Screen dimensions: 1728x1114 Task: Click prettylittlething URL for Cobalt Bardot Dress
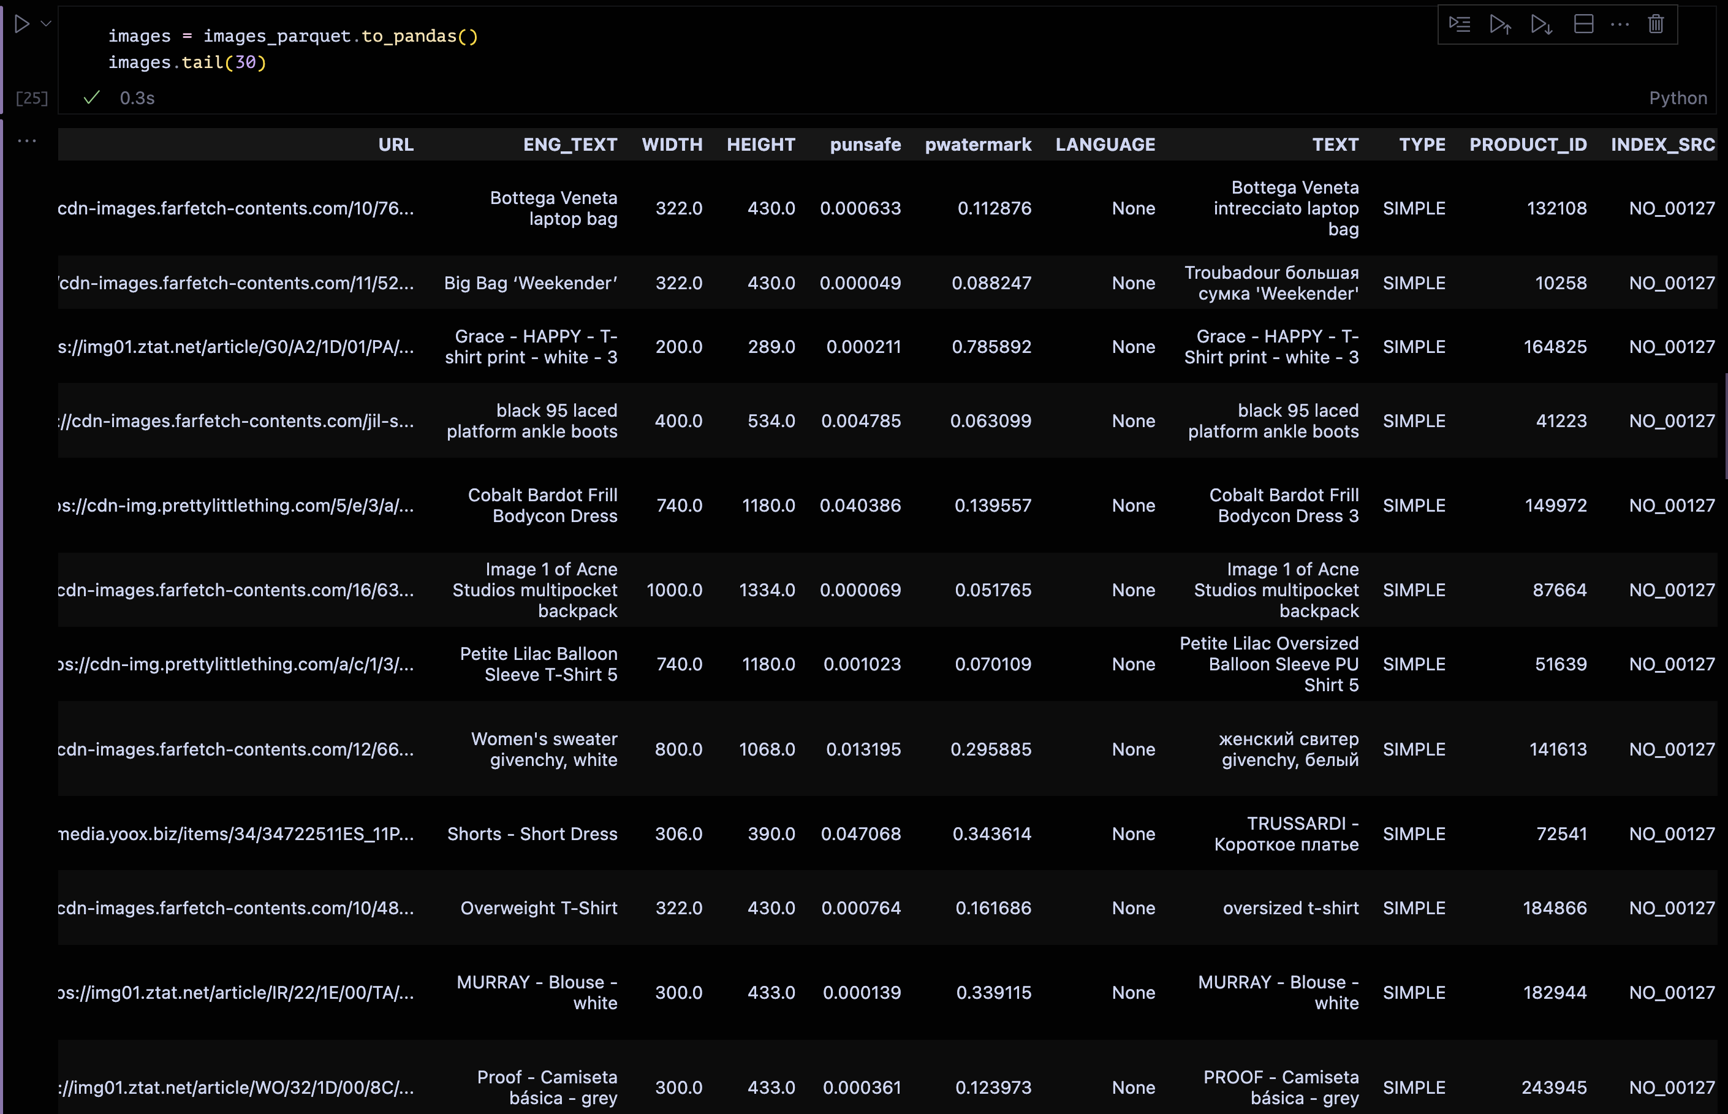pos(236,506)
